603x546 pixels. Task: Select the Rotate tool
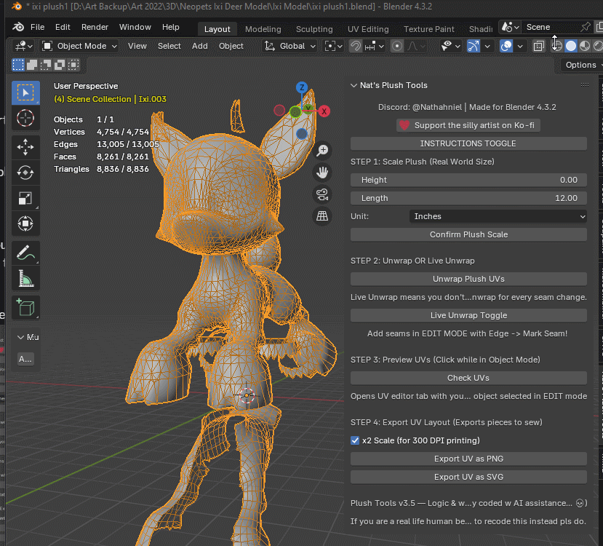25,173
